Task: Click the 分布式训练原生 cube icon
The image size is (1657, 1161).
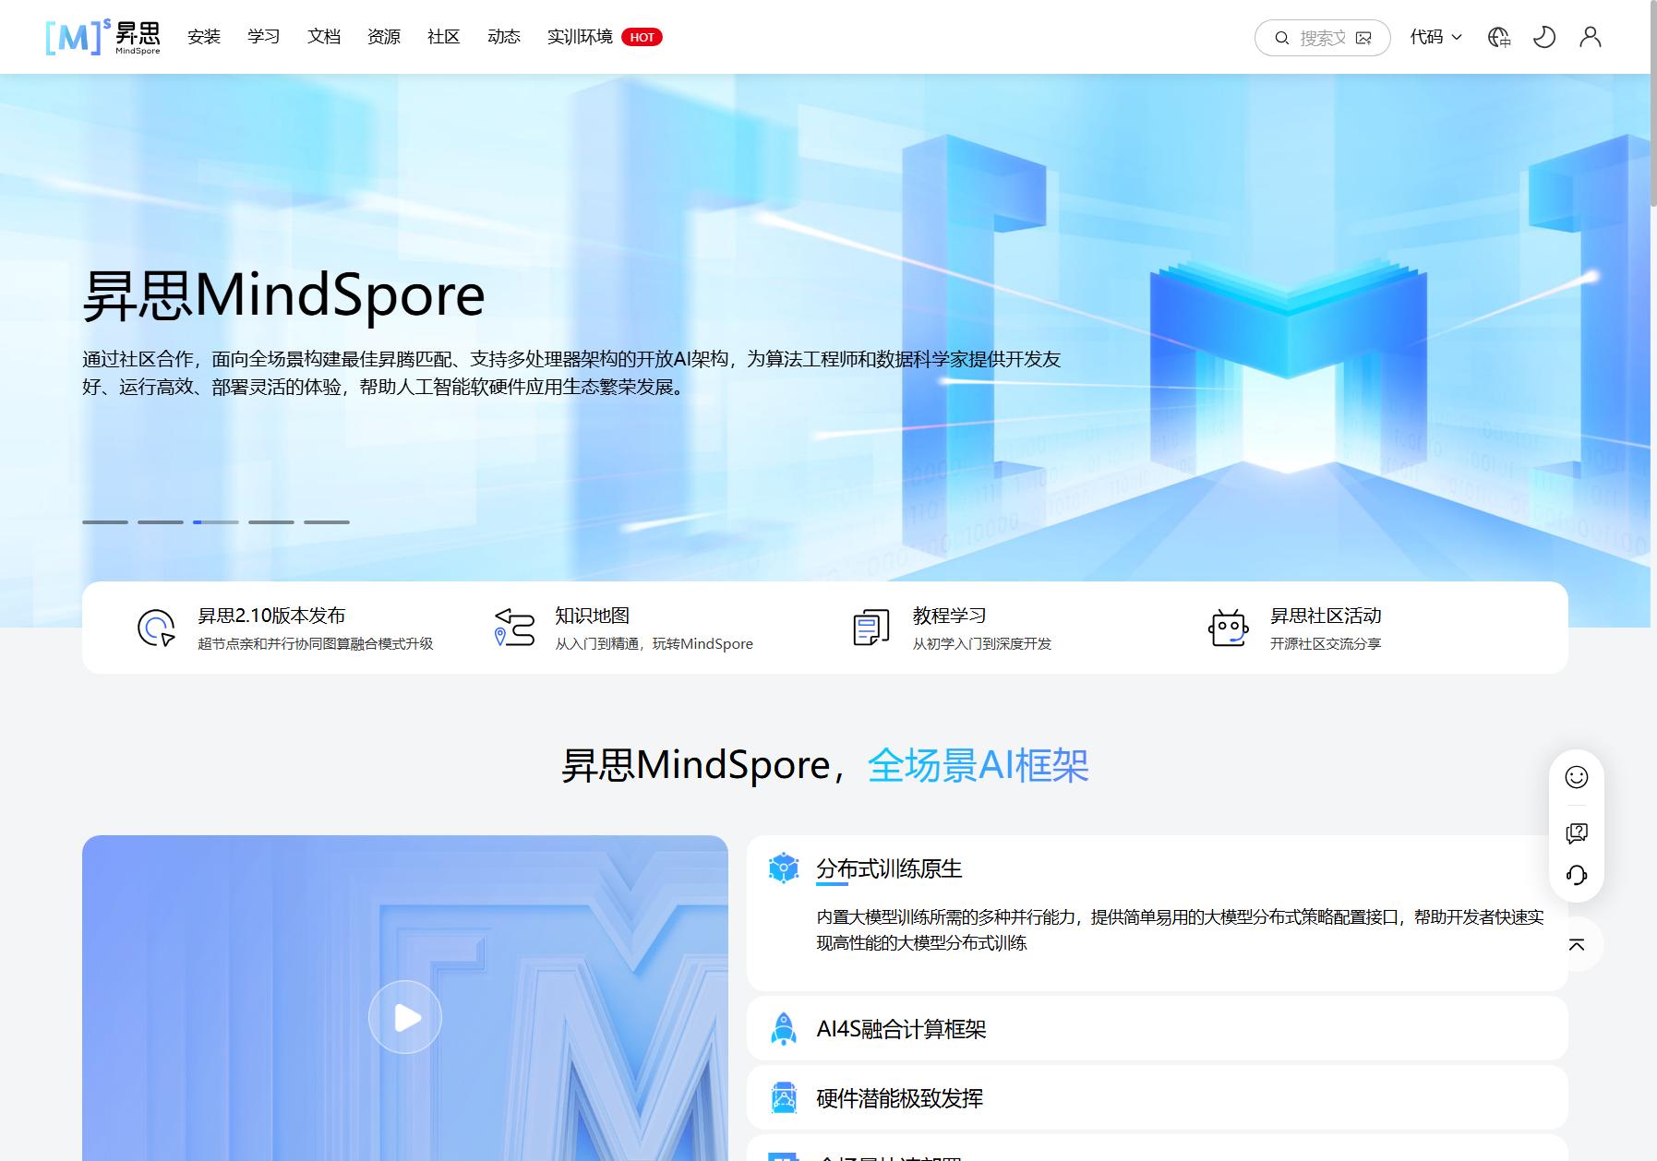Action: 784,868
